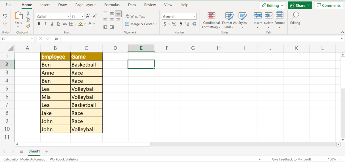
Task: Open the Comments pane button
Action: [328, 5]
